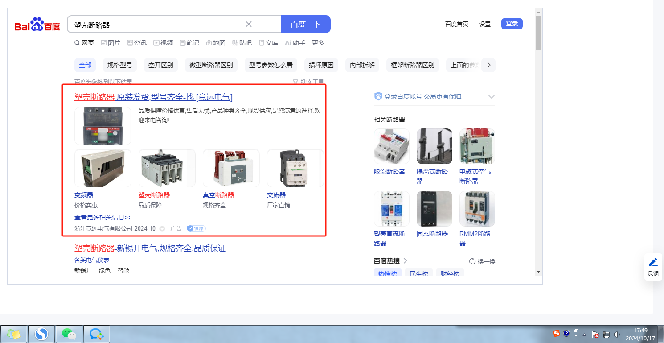Viewport: 664px width, 343px height.
Task: Select the 网页 web results tab
Action: 84,43
